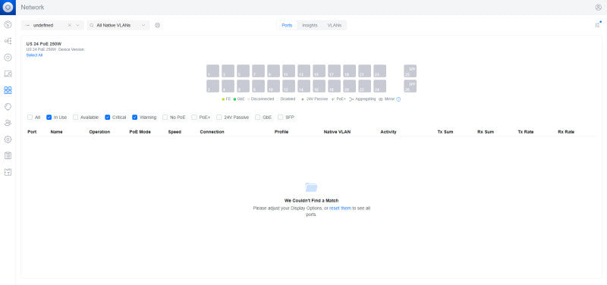
Task: Expand the undefined device dropdown arrow
Action: click(77, 25)
